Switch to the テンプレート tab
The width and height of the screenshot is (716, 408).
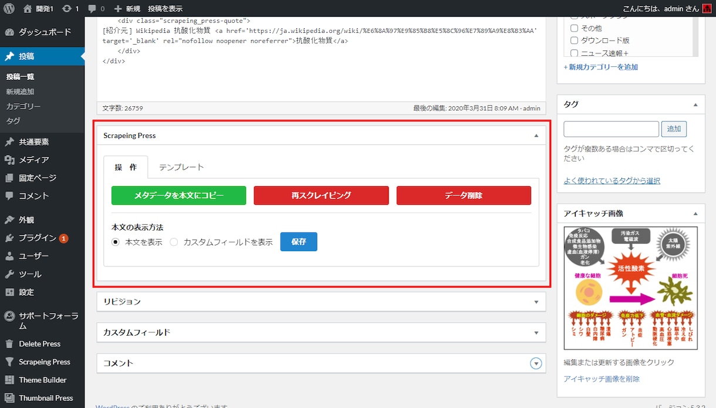(x=181, y=167)
